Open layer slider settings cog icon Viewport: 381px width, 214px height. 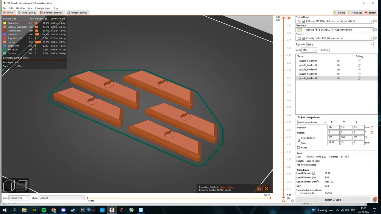[292, 201]
